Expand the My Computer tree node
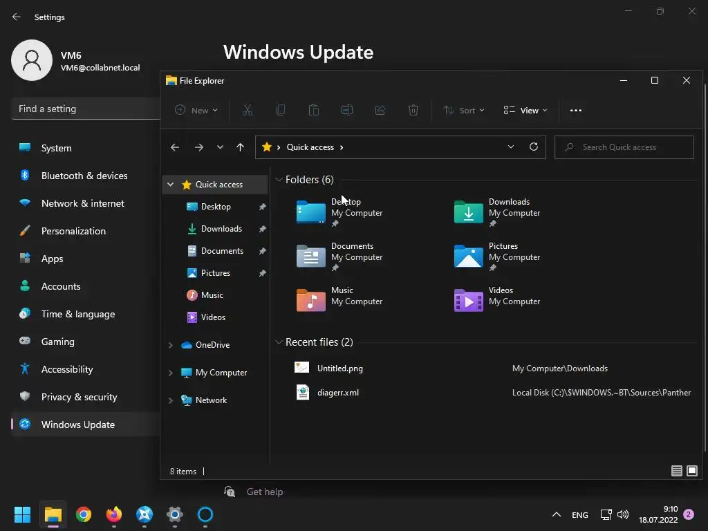Screen dimensions: 708x531 pyautogui.click(x=170, y=373)
